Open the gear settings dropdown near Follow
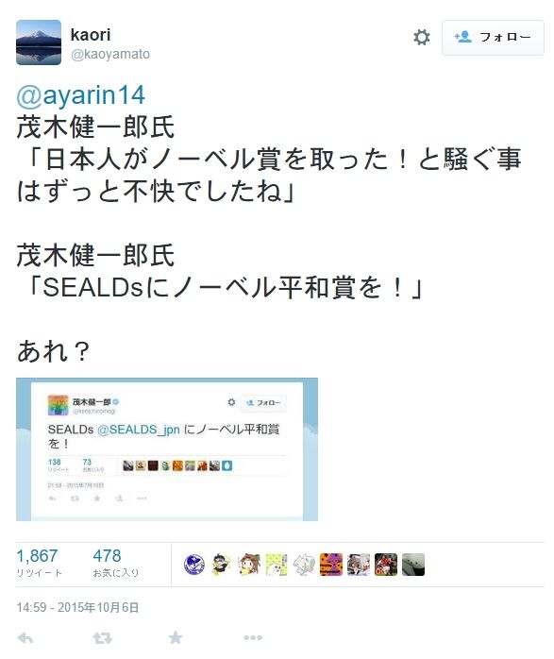 (422, 38)
